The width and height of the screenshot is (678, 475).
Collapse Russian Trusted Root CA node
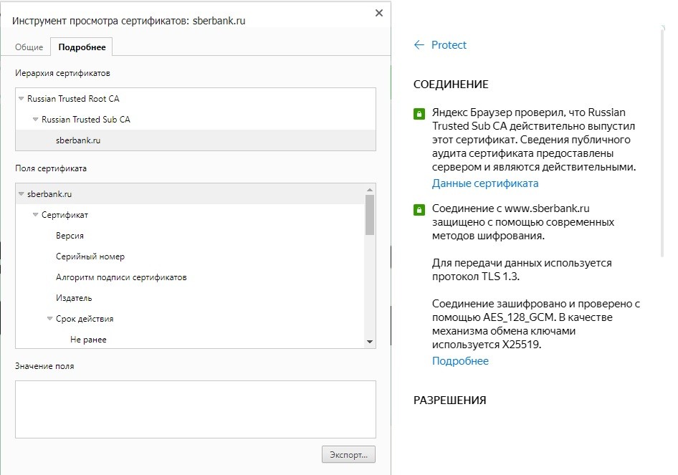pos(21,99)
